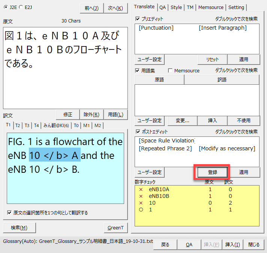The width and height of the screenshot is (267, 253).
Task: Select the みん翻@KI(6) translation tab
Action: [56, 125]
